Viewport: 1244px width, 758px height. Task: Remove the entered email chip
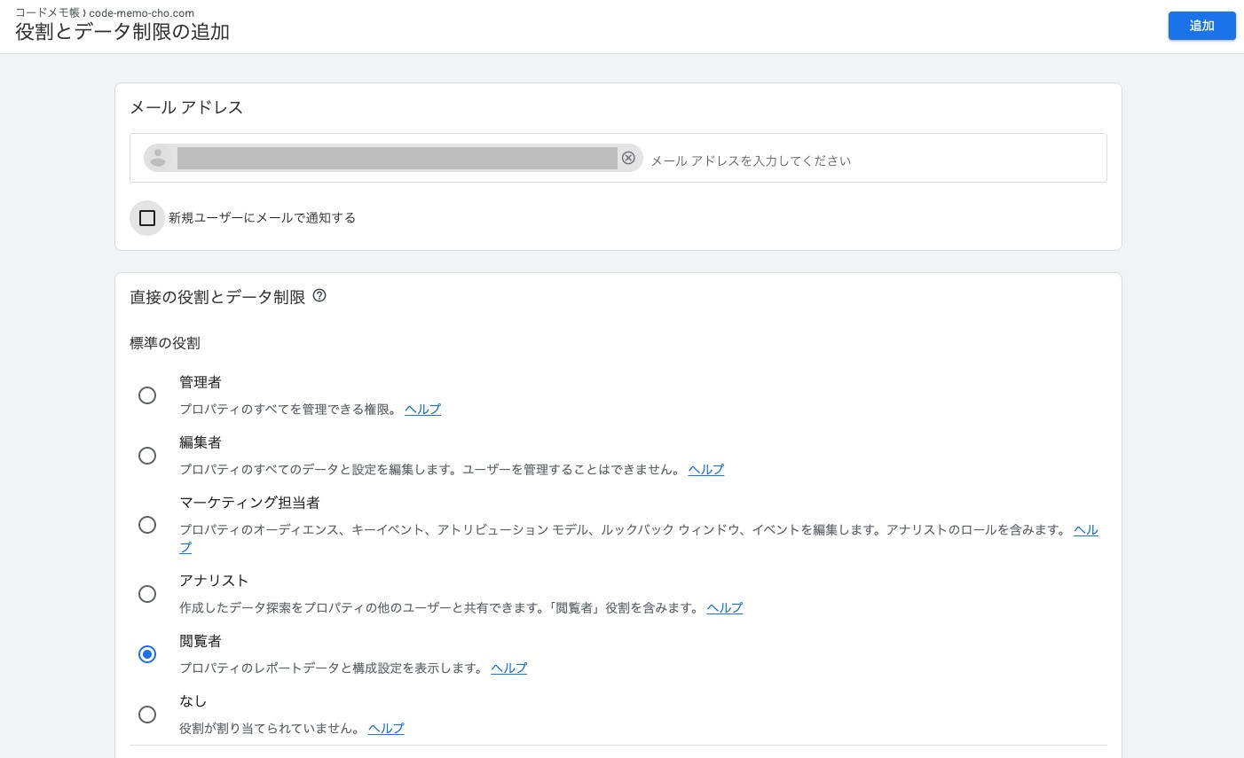pos(628,158)
